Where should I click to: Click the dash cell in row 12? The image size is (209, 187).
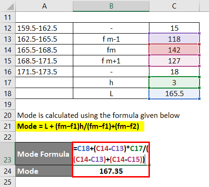[111, 28]
